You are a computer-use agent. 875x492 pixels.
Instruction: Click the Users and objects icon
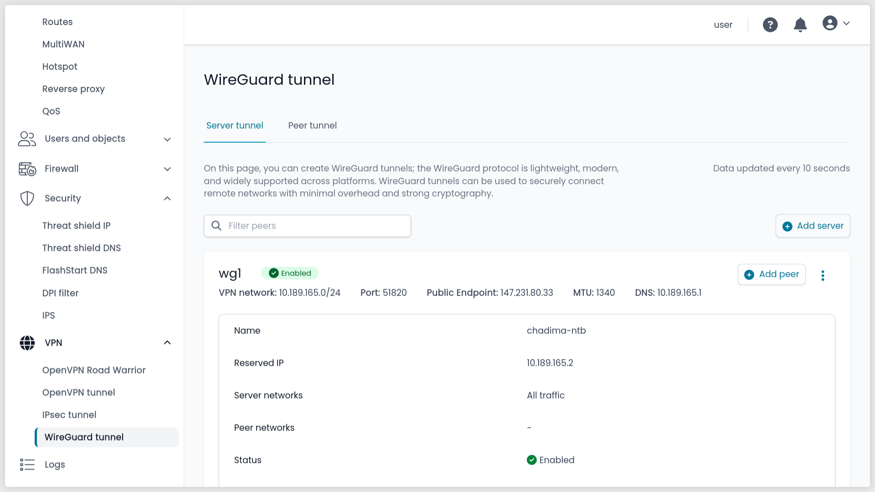(x=27, y=138)
